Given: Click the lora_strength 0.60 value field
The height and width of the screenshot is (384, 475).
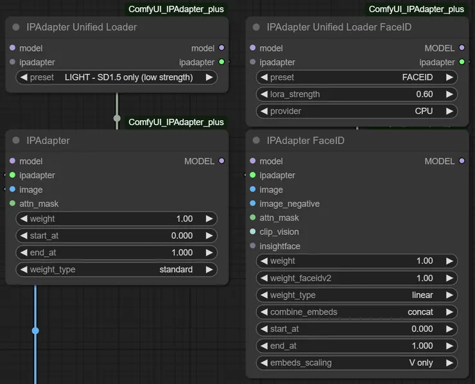Looking at the screenshot, I should point(356,94).
